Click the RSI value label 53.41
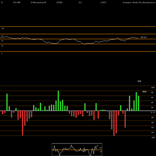Screen dimensions: 156x156 tap(144, 37)
